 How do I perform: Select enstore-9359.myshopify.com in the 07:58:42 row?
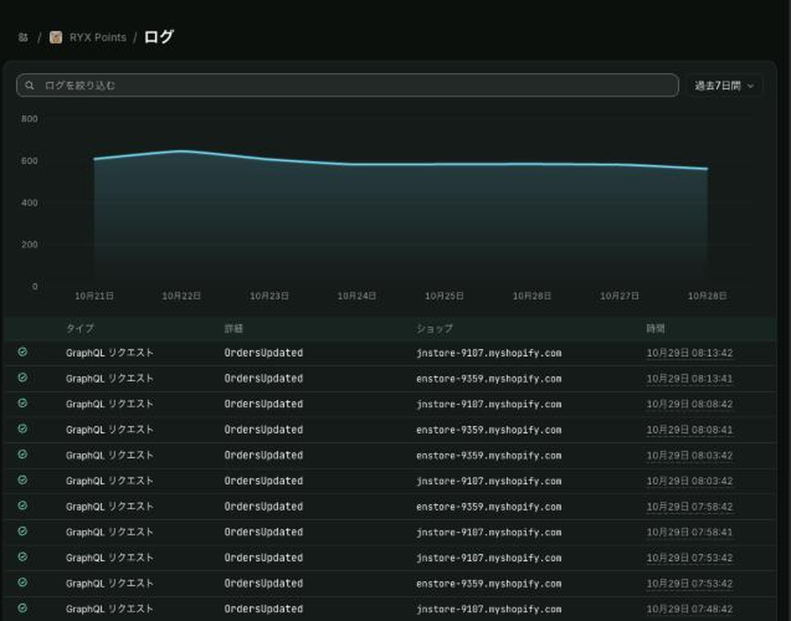tap(489, 507)
